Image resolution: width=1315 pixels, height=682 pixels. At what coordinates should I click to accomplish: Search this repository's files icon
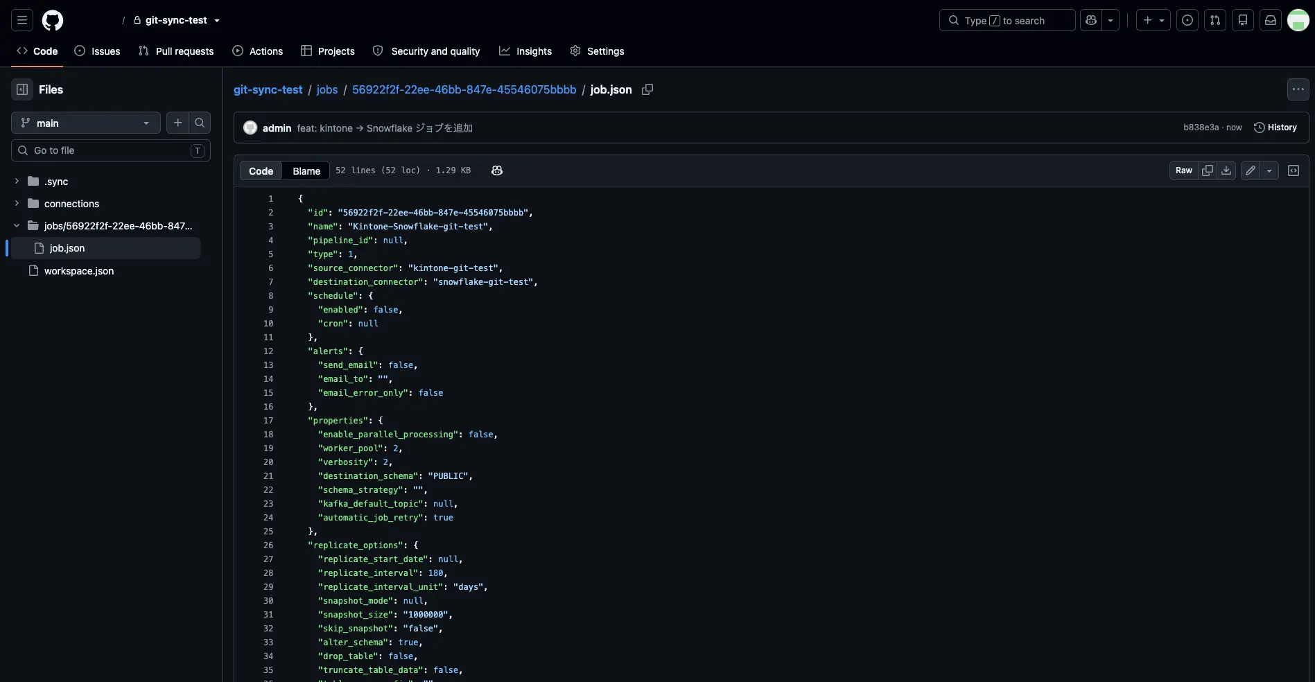(200, 123)
